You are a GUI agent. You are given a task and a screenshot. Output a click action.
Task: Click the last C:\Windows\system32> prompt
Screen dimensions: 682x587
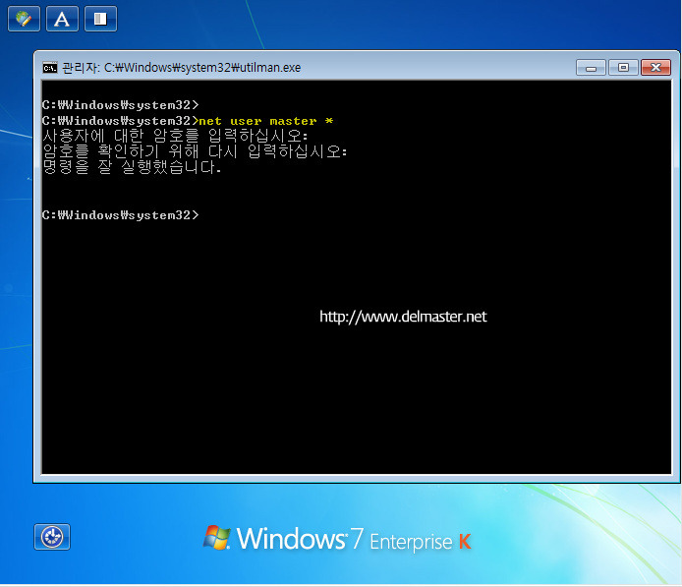click(121, 215)
